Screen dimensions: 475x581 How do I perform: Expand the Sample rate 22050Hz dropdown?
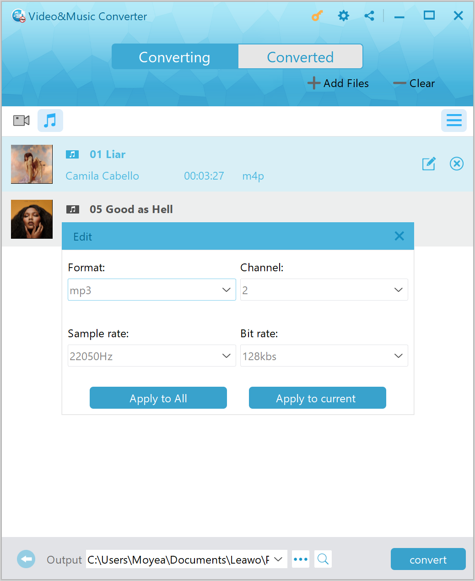pyautogui.click(x=152, y=356)
